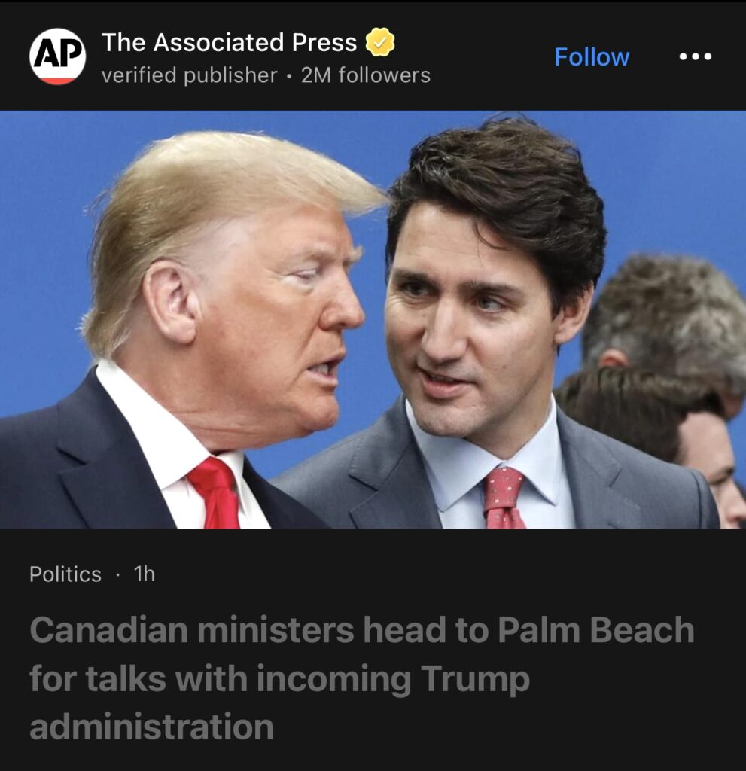View the '2M followers' count

[365, 75]
